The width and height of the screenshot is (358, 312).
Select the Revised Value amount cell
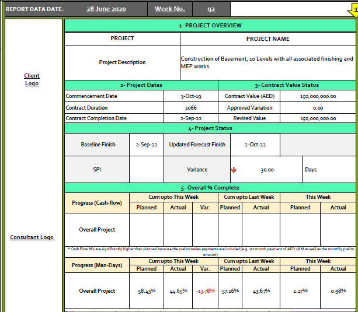click(318, 118)
